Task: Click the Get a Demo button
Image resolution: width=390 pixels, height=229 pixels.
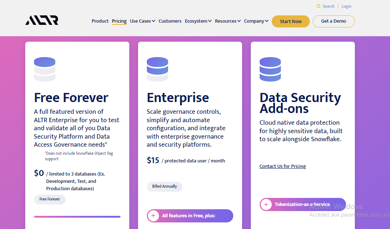Action: point(334,21)
